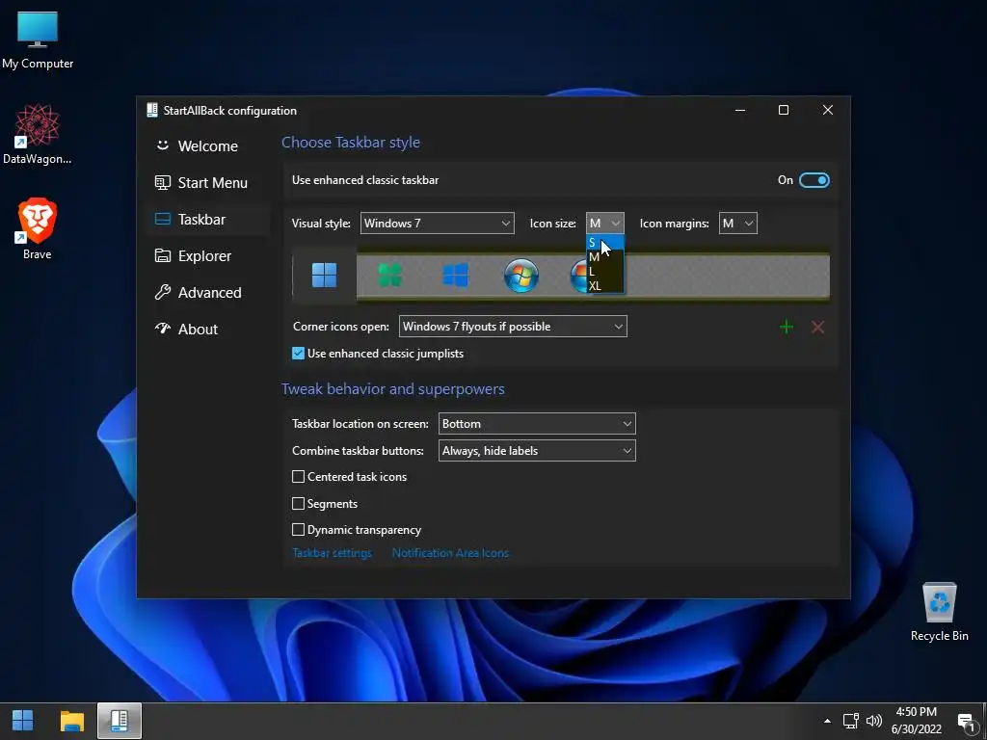Select the Windows 11 logo start button style
This screenshot has width=987, height=740.
click(324, 275)
